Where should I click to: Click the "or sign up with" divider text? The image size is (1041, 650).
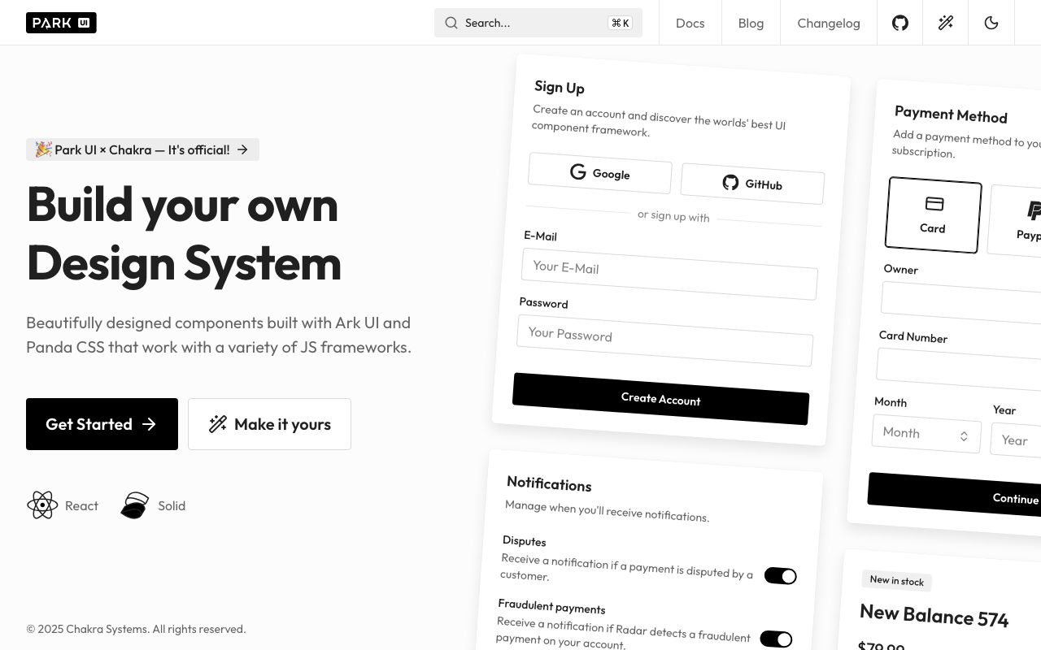673,216
